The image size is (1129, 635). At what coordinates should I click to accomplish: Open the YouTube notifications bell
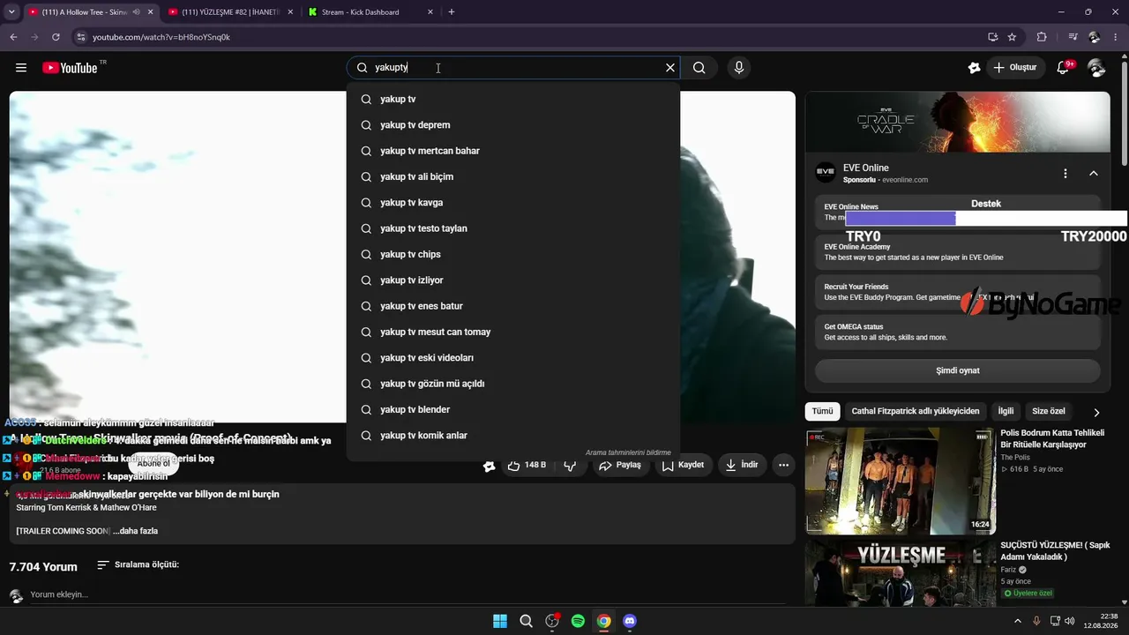[x=1064, y=68]
